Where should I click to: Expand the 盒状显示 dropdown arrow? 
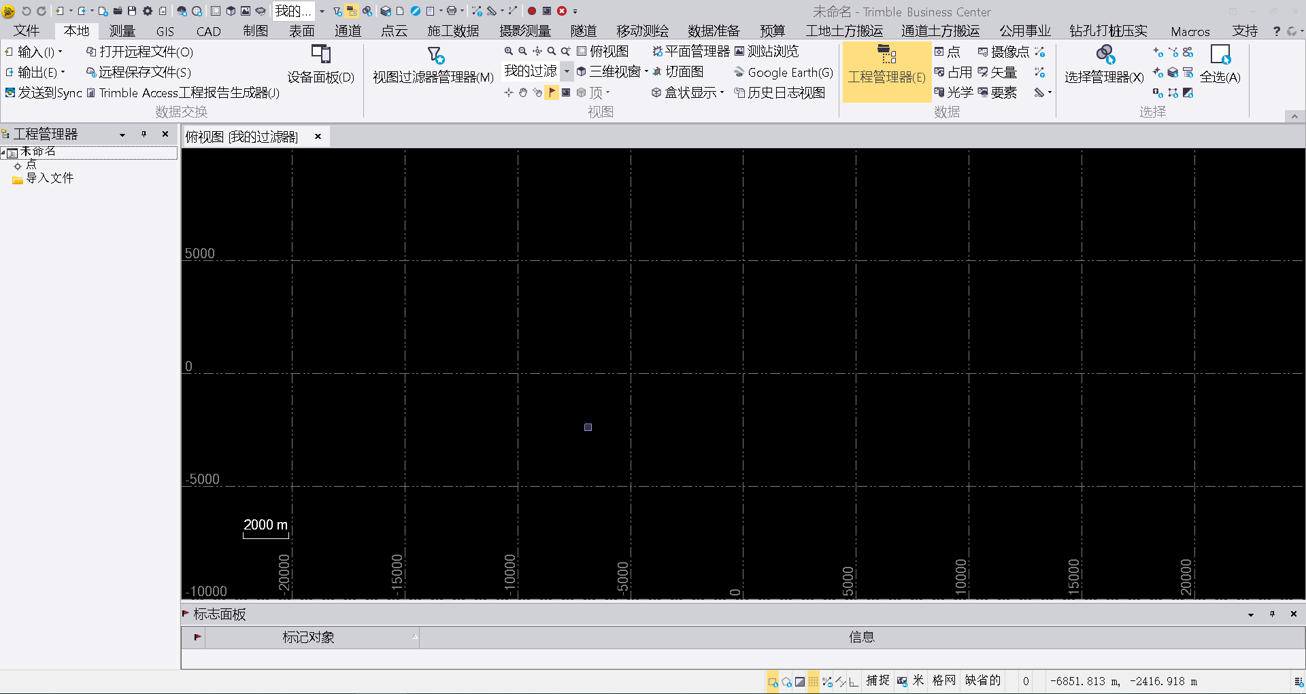pos(722,93)
